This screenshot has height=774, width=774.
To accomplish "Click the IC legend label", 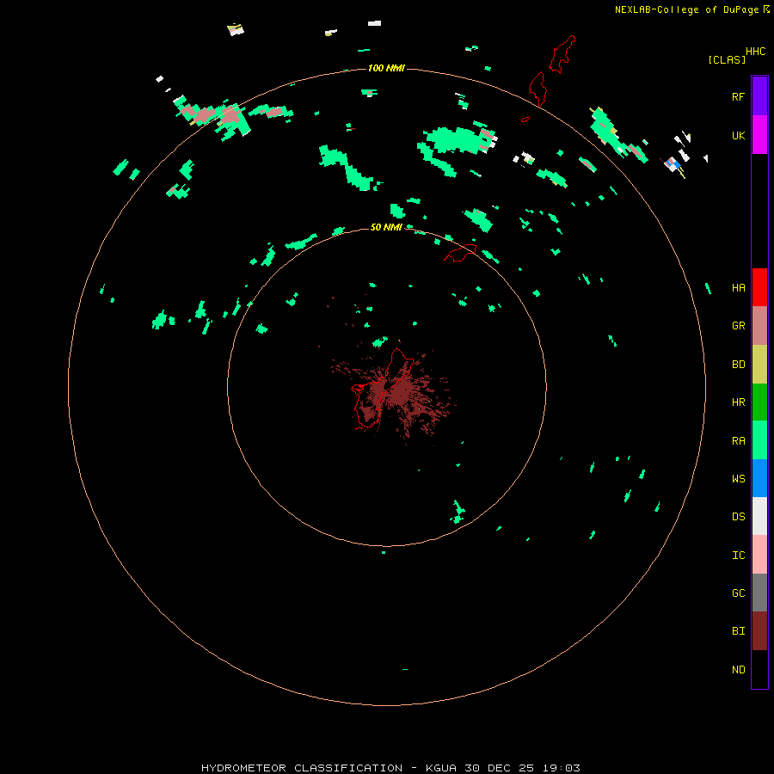I will coord(738,556).
